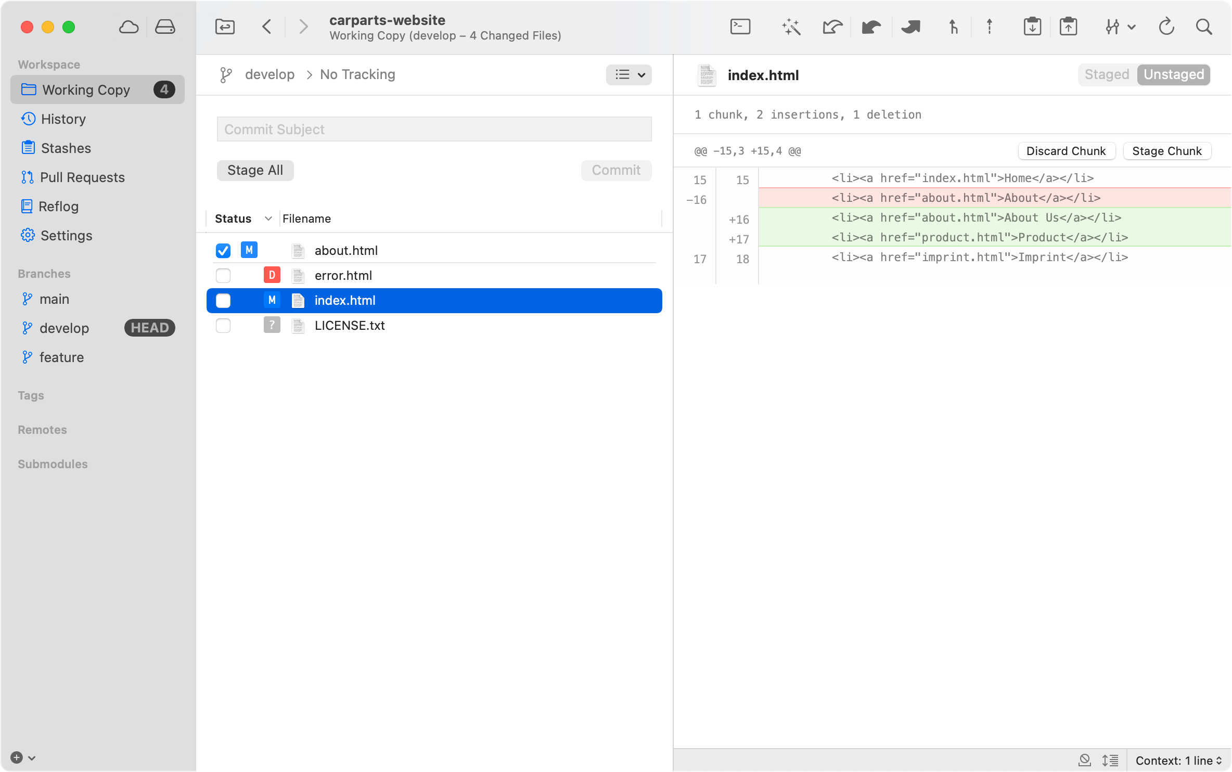Open History in the sidebar
Image resolution: width=1232 pixels, height=772 pixels.
(x=63, y=119)
